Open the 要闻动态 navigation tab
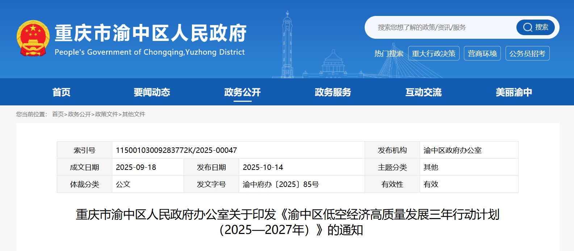Viewport: 574px width, 251px height. point(152,92)
